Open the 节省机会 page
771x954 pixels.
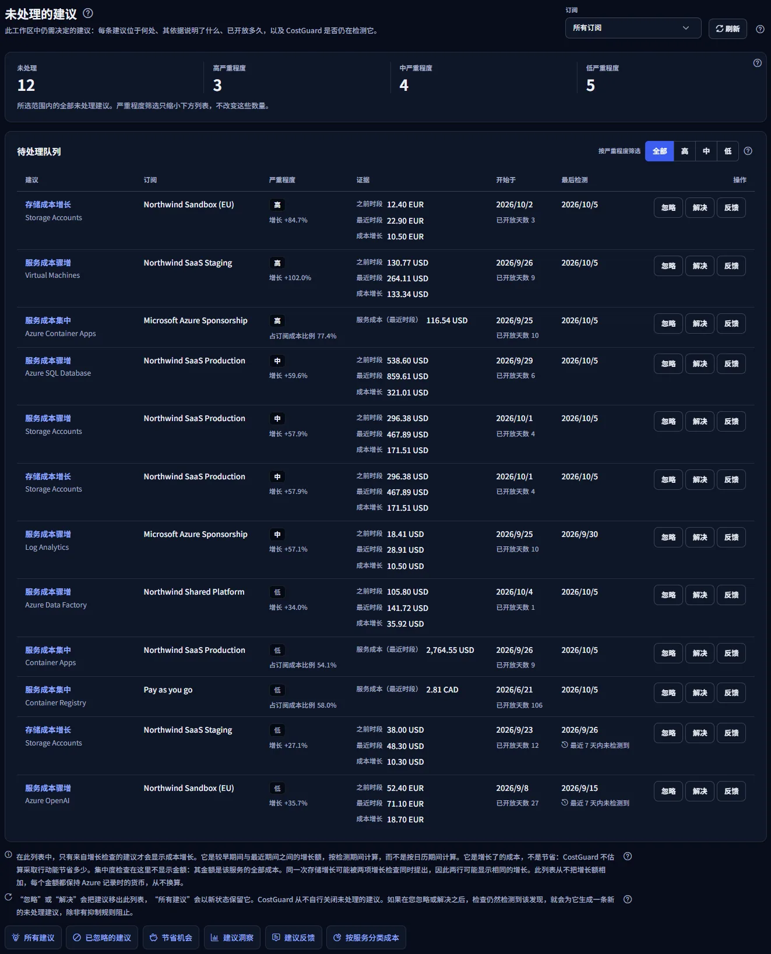coord(171,938)
